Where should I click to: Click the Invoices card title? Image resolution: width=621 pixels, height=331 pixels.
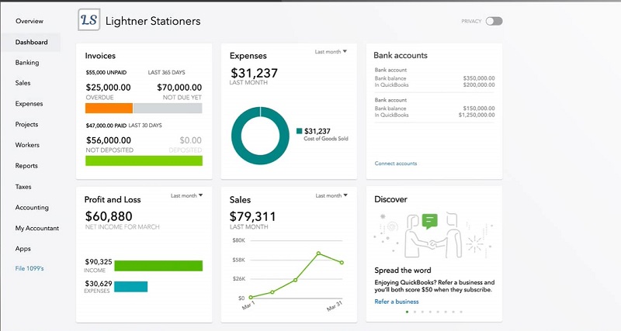100,56
